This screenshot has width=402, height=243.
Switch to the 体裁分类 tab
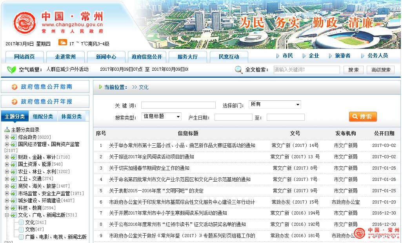pos(71,116)
